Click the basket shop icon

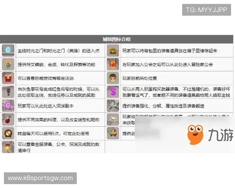[x=113, y=133]
